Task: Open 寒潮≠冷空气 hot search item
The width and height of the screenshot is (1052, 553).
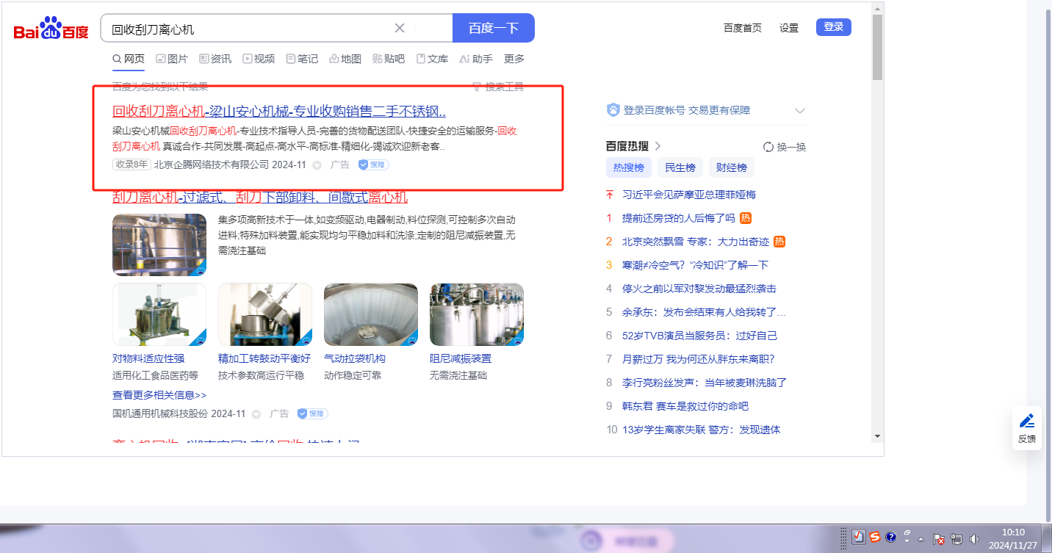Action: [x=695, y=265]
